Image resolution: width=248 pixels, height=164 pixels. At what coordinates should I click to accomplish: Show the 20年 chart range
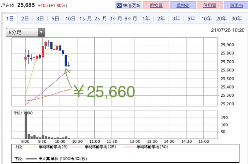[222, 19]
